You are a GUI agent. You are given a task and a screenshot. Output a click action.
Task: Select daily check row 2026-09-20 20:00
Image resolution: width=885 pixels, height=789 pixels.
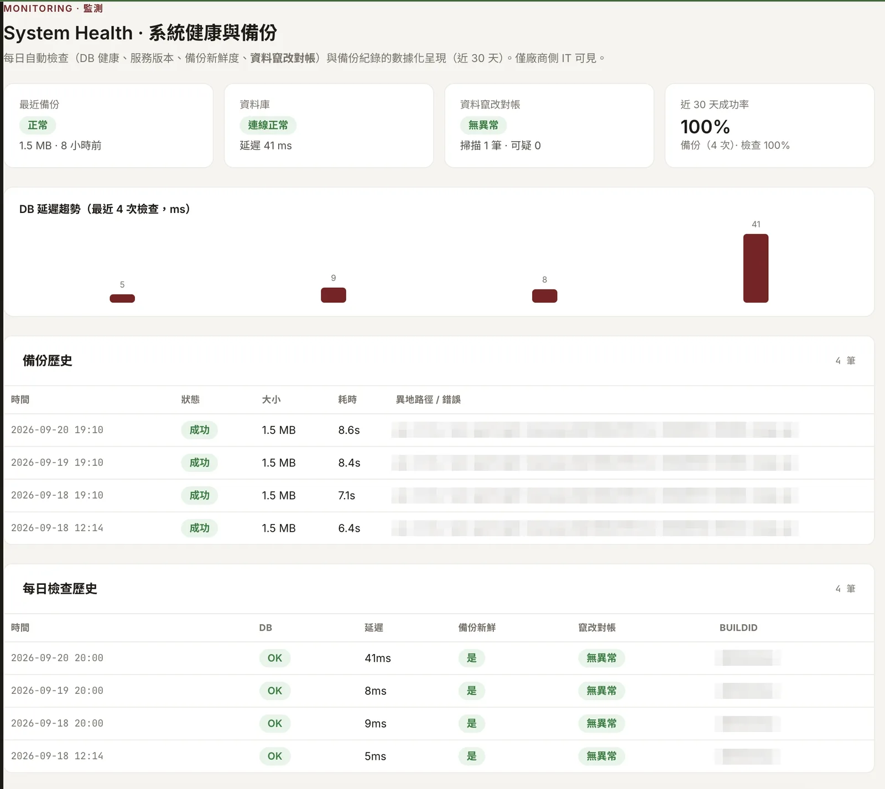[x=439, y=658]
